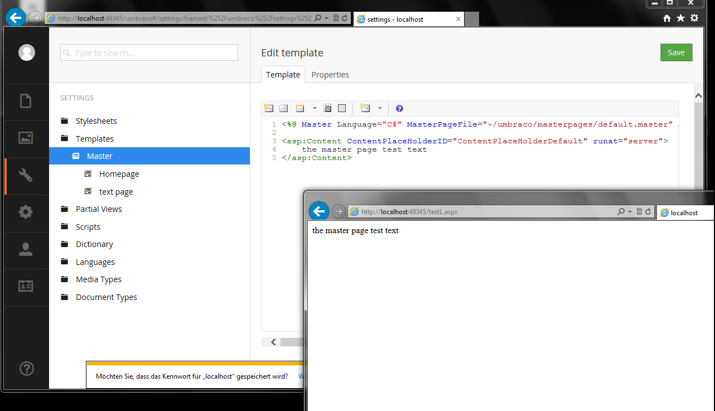Click the closing </asp:Content> tag line
The image size is (715, 411).
(317, 158)
